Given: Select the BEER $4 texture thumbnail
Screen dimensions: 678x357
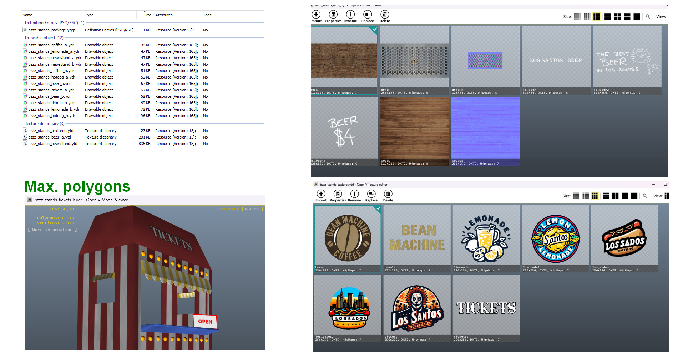Looking at the screenshot, I should pyautogui.click(x=344, y=131).
